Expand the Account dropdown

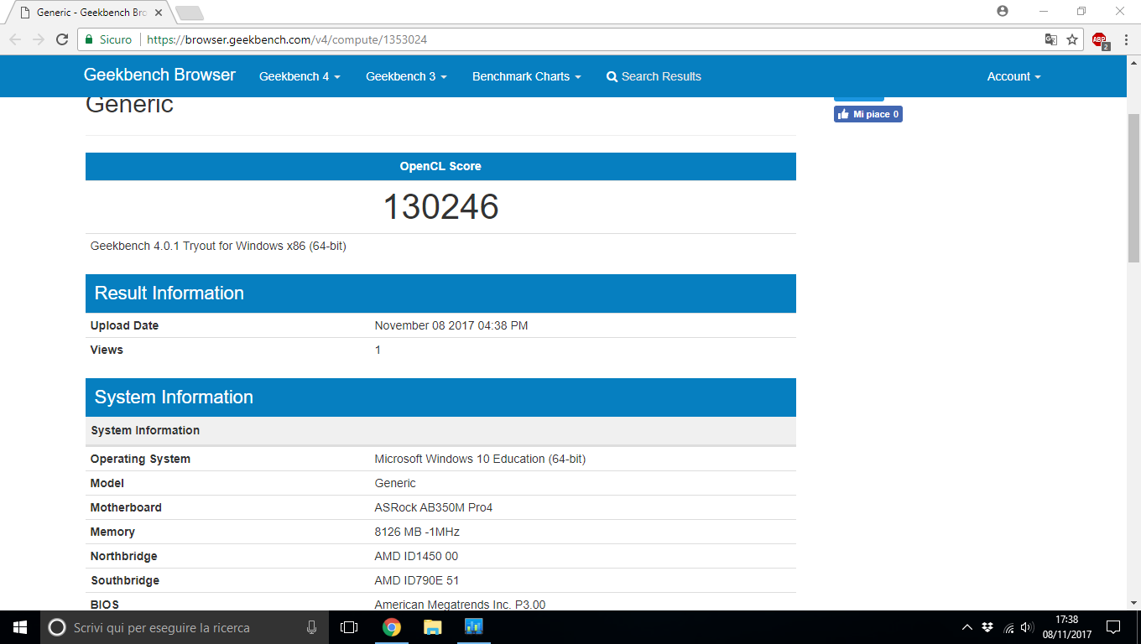[1013, 76]
